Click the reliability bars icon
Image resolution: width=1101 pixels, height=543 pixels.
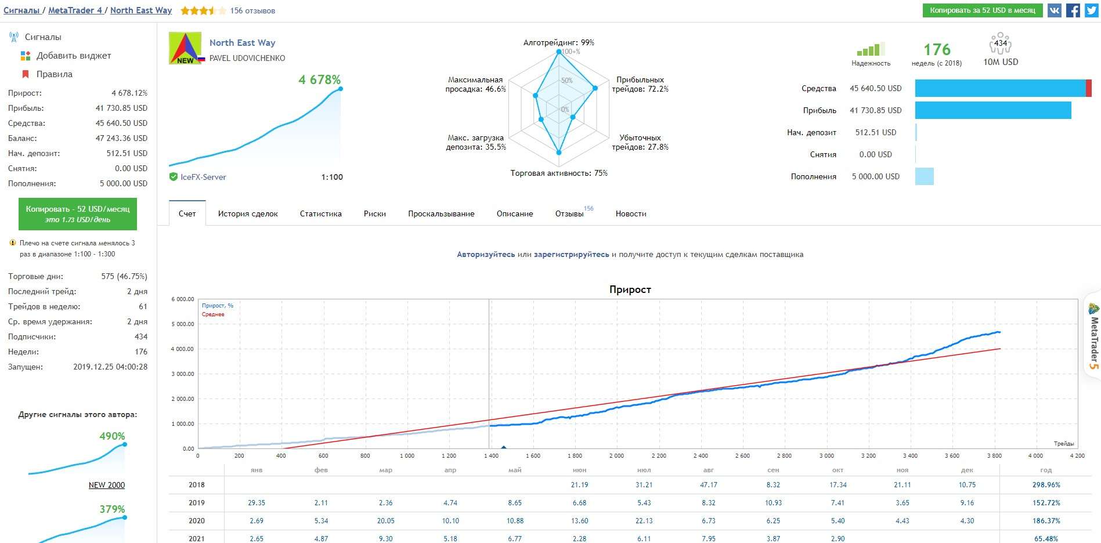pyautogui.click(x=871, y=49)
